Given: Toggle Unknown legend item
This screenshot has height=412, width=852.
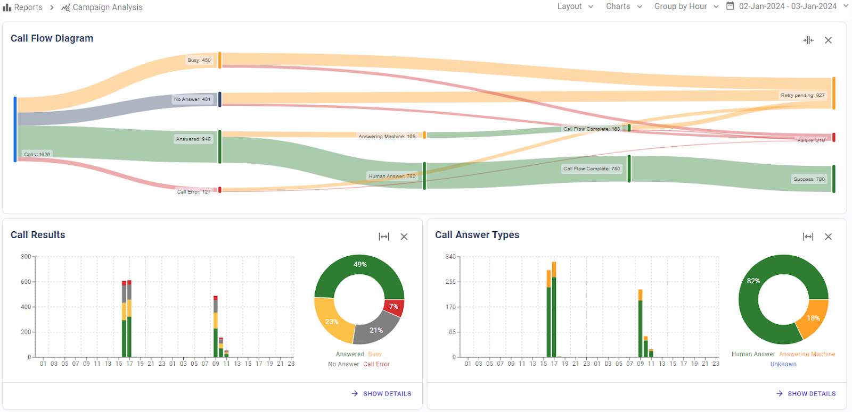Looking at the screenshot, I should coord(783,364).
